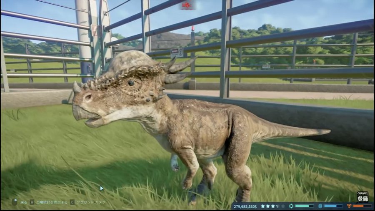Click the orange security reputation bar
This screenshot has width=375, height=211.
pyautogui.click(x=362, y=206)
